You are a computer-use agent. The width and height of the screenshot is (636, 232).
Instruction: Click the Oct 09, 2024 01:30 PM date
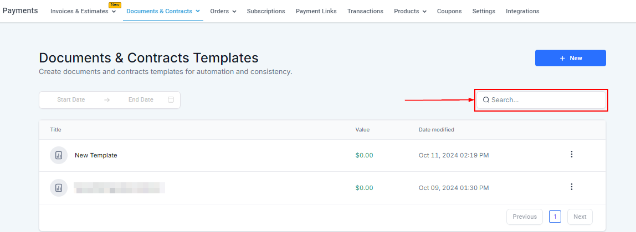[x=454, y=188]
